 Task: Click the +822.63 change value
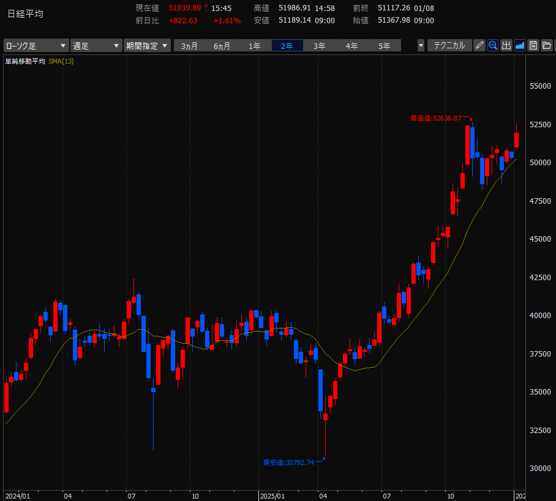point(183,21)
